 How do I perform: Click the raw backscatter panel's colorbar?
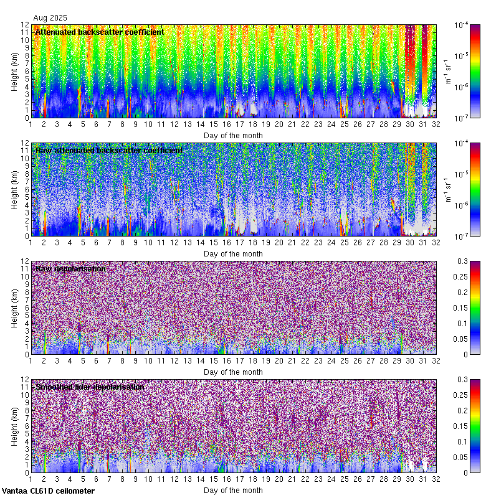(457, 189)
